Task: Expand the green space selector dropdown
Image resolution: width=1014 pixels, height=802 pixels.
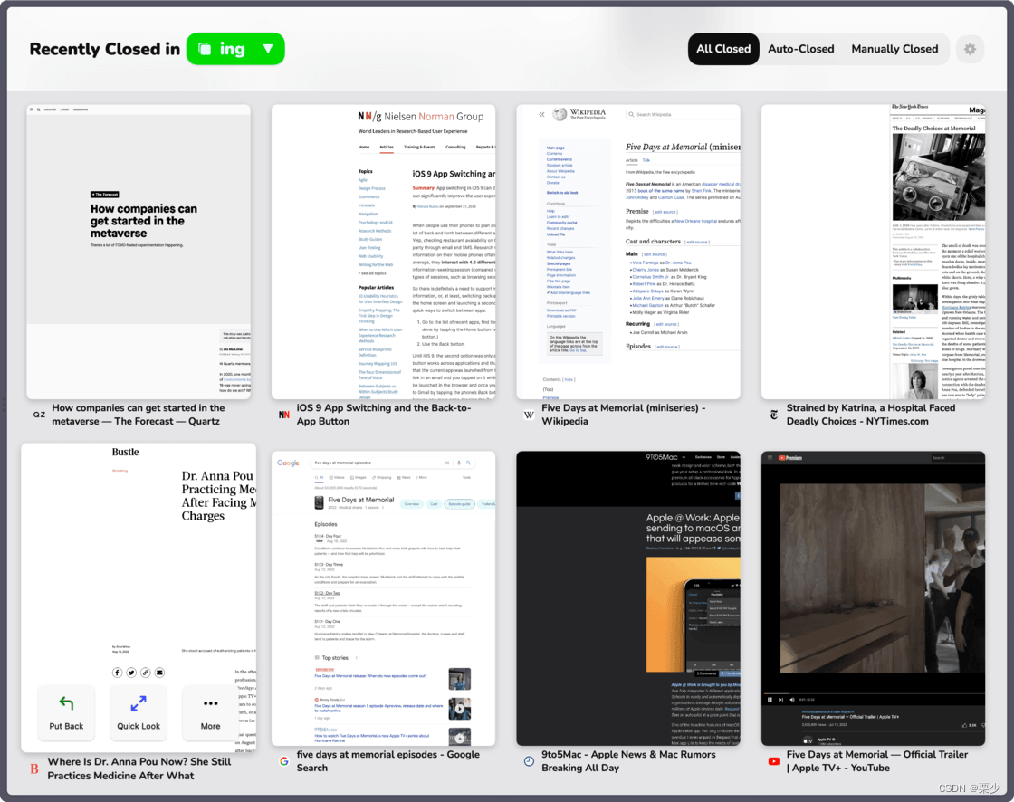Action: (235, 49)
